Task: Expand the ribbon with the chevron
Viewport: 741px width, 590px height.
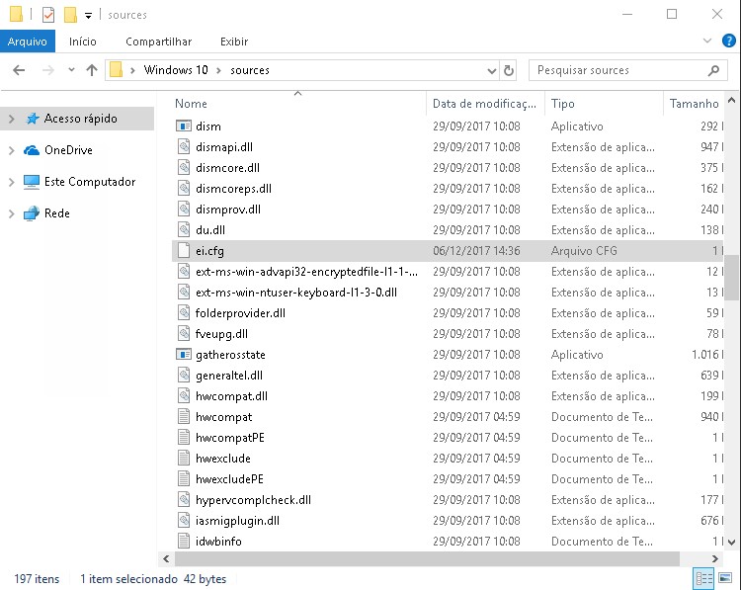Action: pyautogui.click(x=707, y=41)
